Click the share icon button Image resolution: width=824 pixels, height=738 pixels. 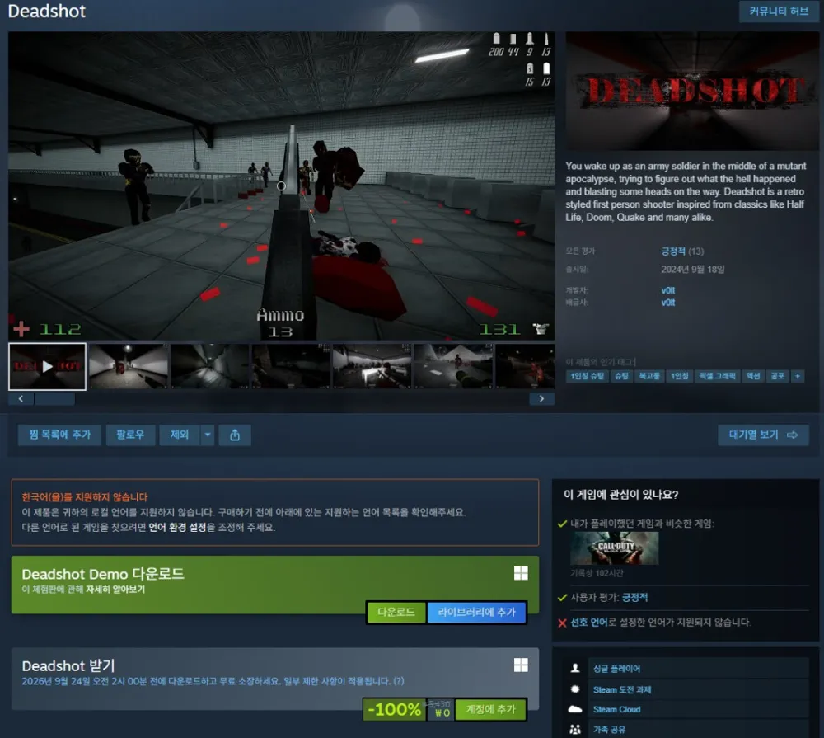coord(235,435)
